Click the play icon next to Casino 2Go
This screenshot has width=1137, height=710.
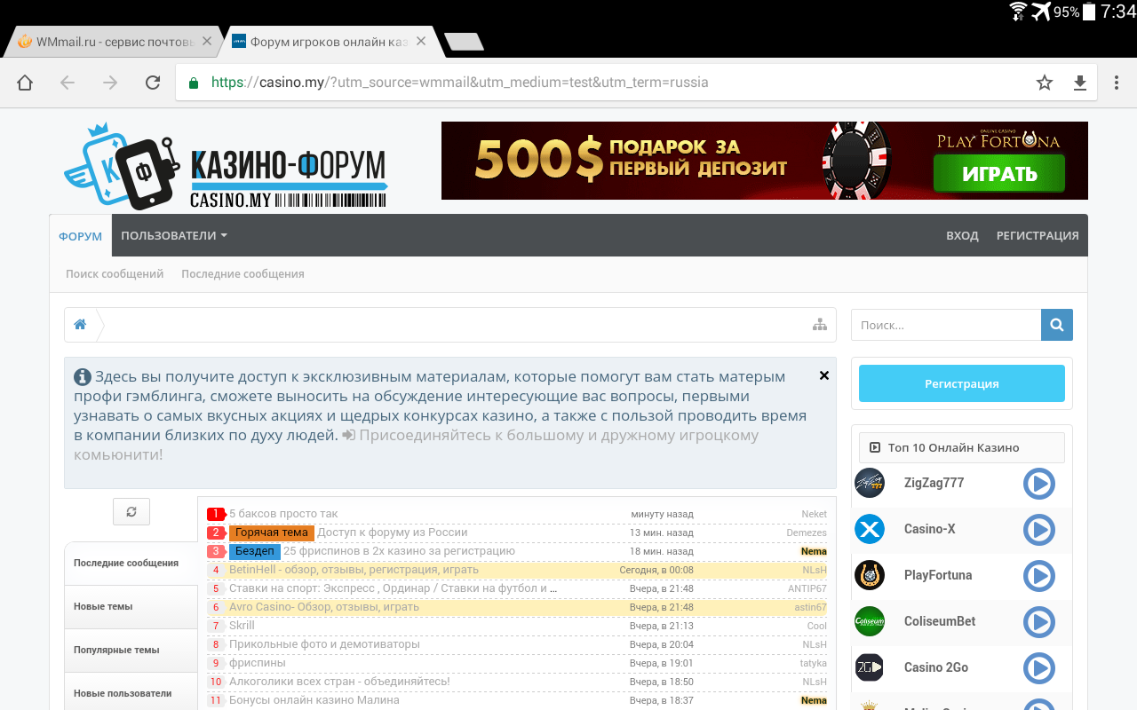click(x=1038, y=668)
